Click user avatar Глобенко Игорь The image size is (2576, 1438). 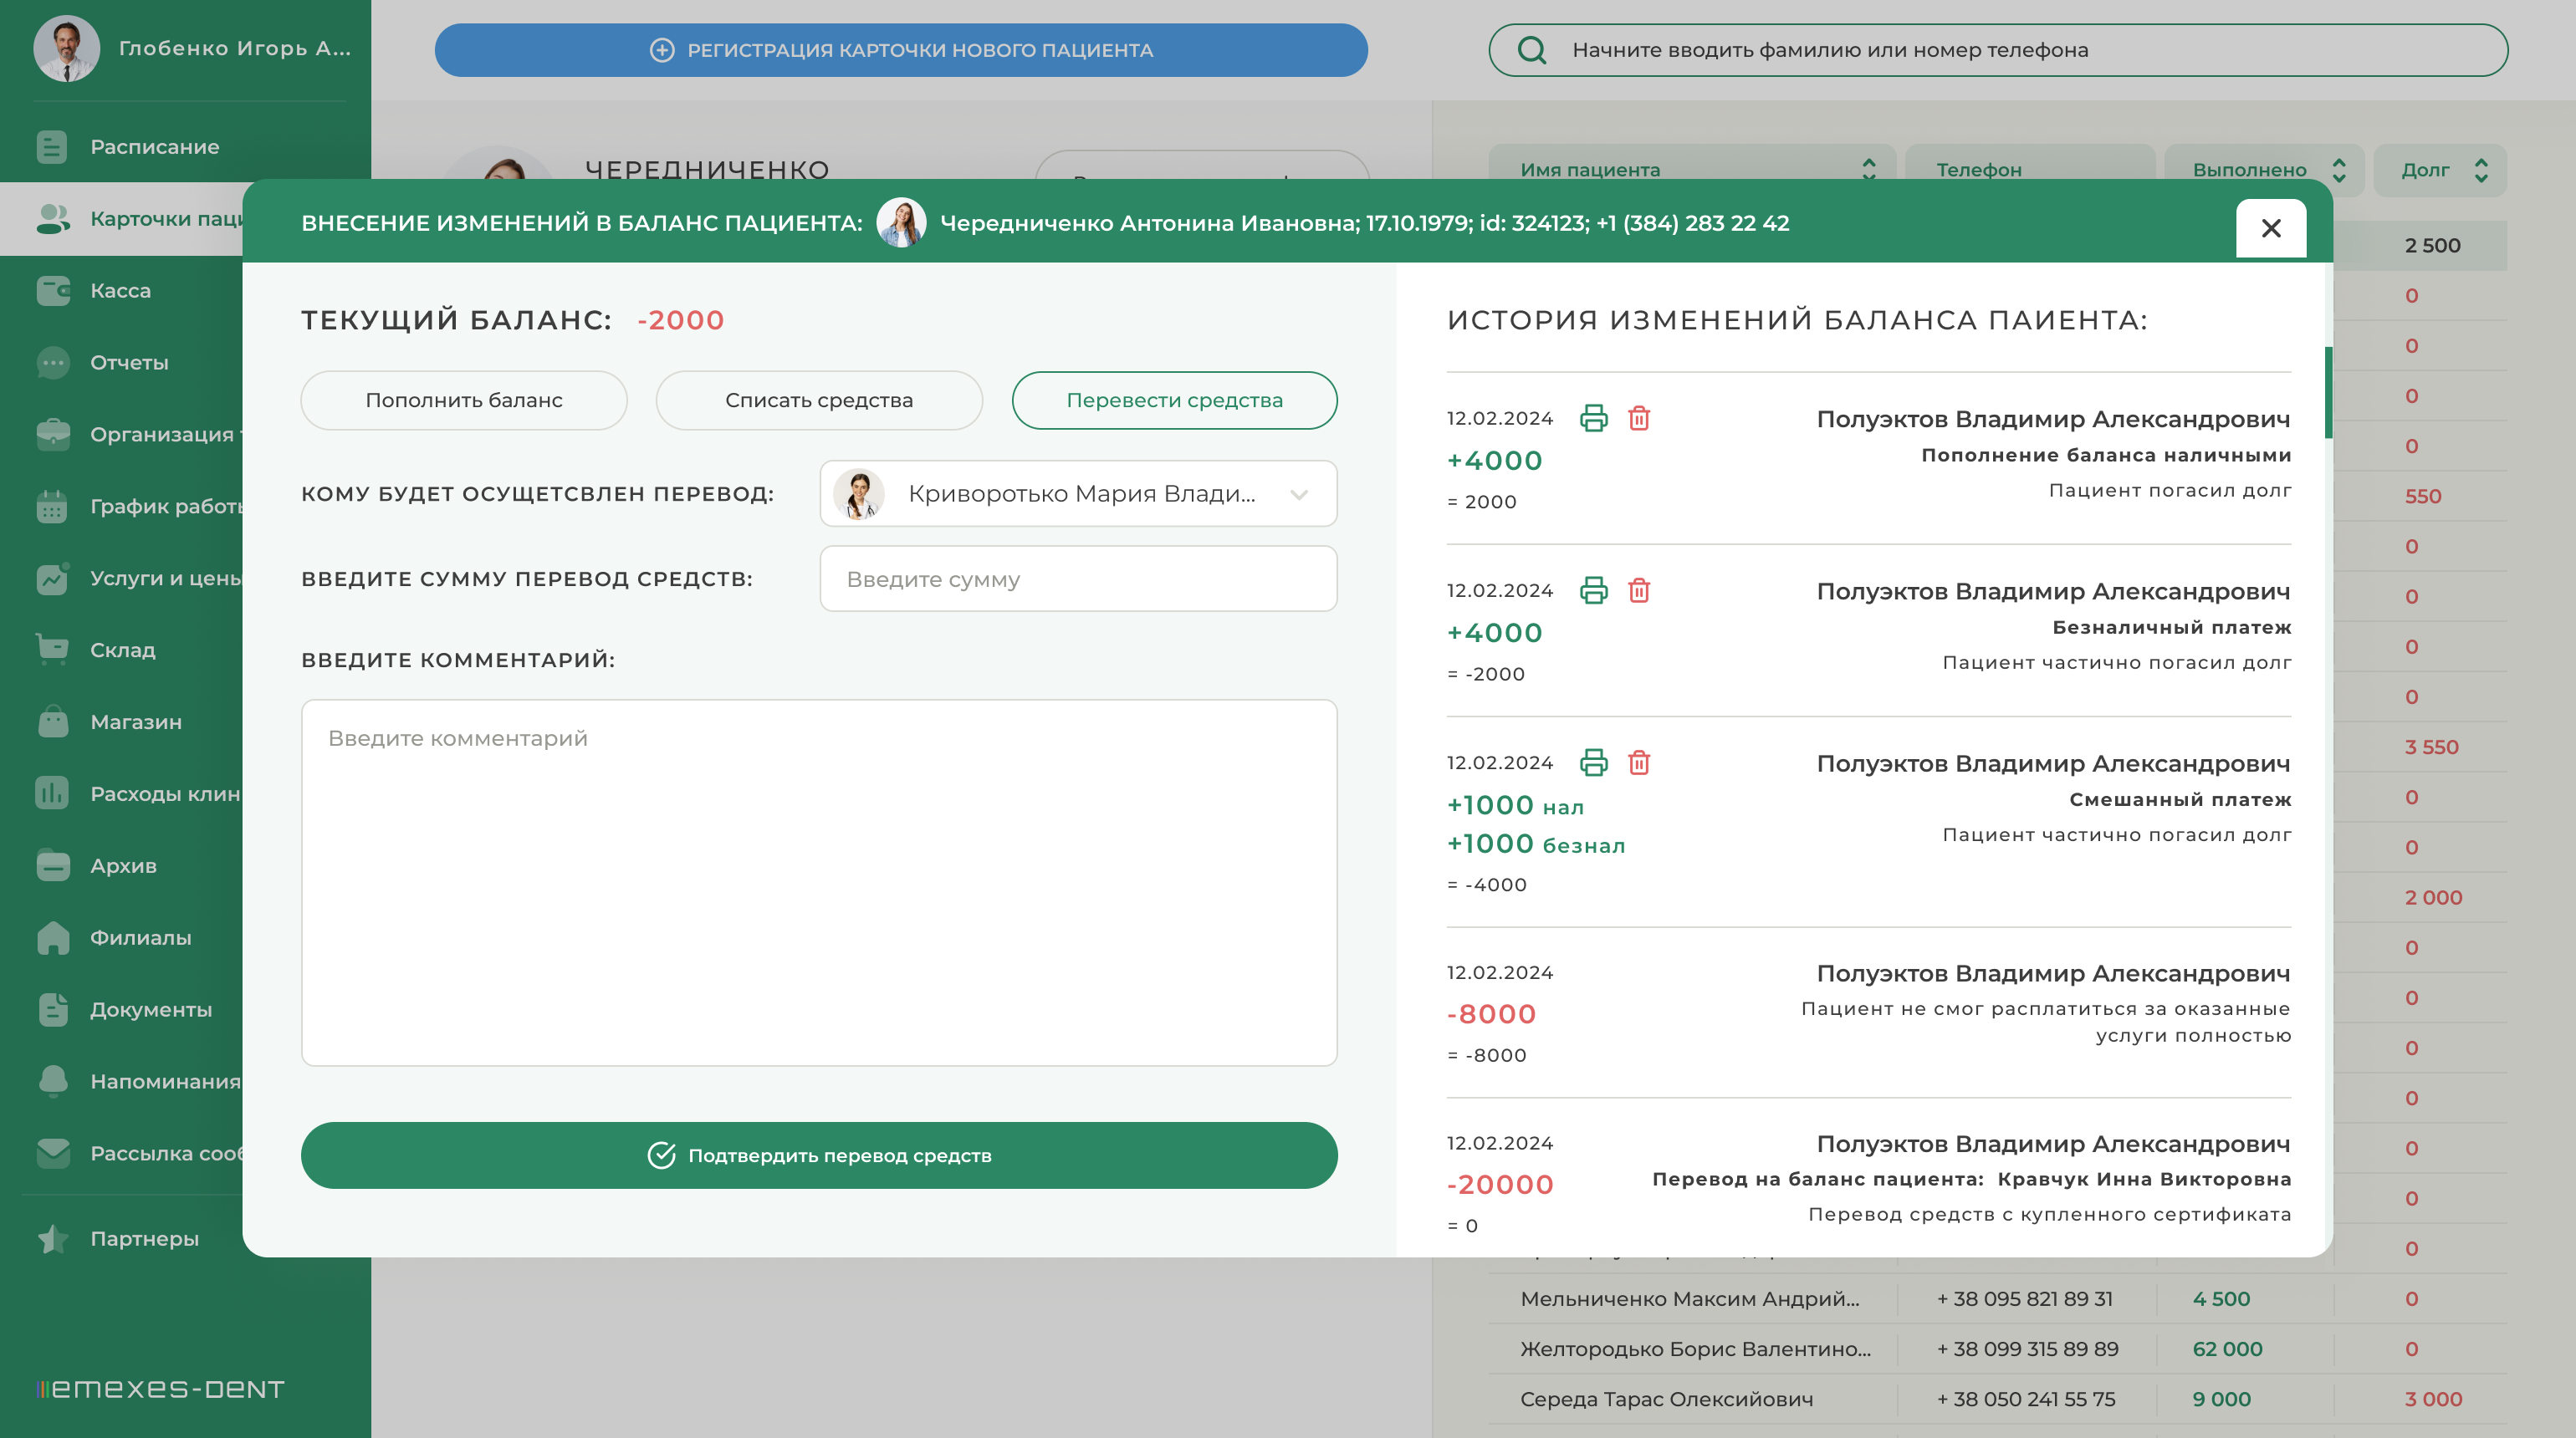(66, 49)
